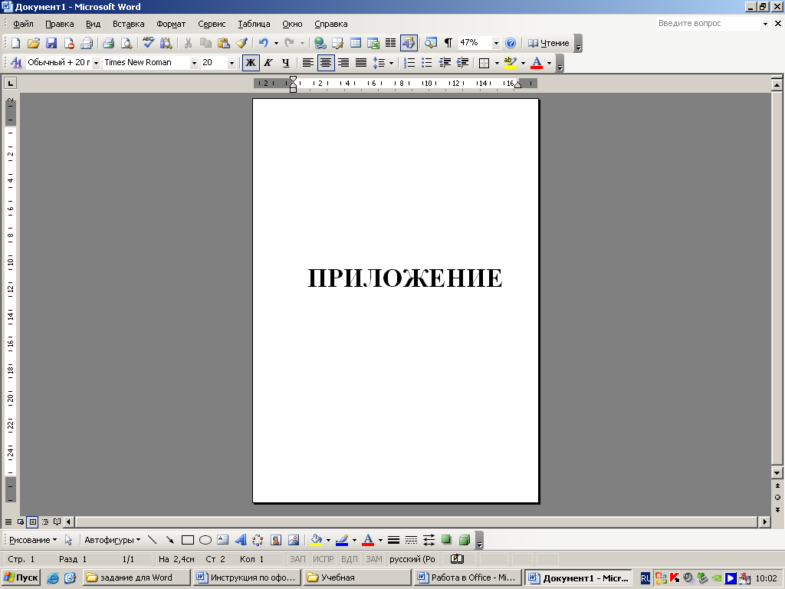Screen dimensions: 785x589
Task: Toggle Italic formatting button
Action: (268, 63)
